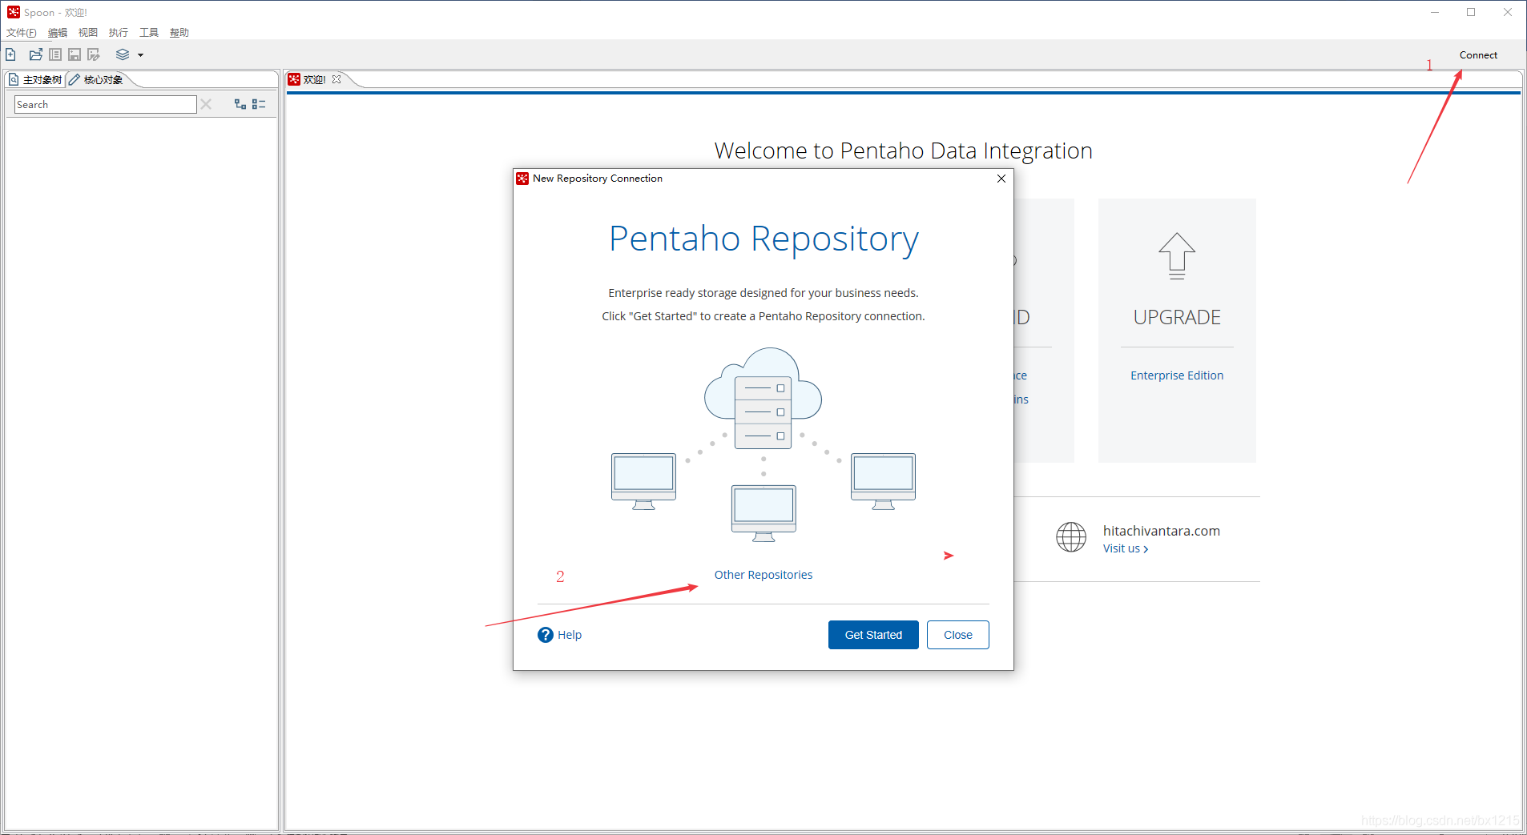Select the Get Started button
Viewport: 1527px width, 835px height.
coord(873,635)
